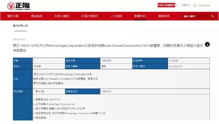The image size is (219, 124).
Task: Click the 符合條款 header cell
Action: pos(23,91)
